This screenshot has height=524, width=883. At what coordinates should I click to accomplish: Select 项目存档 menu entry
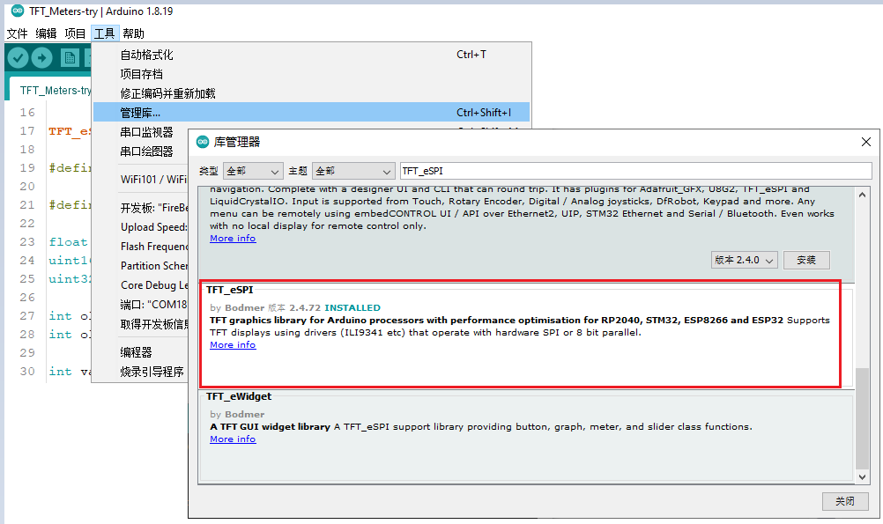[311, 74]
